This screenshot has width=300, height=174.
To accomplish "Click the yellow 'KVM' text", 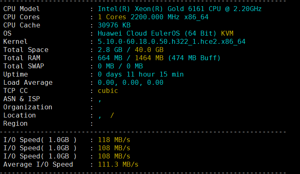I will (227, 33).
